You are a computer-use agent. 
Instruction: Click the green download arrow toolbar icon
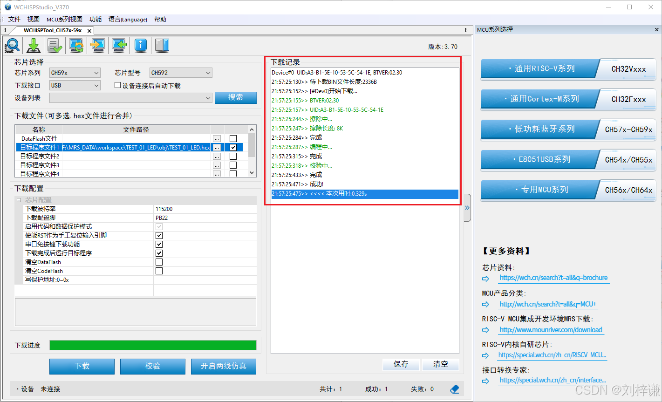(33, 45)
